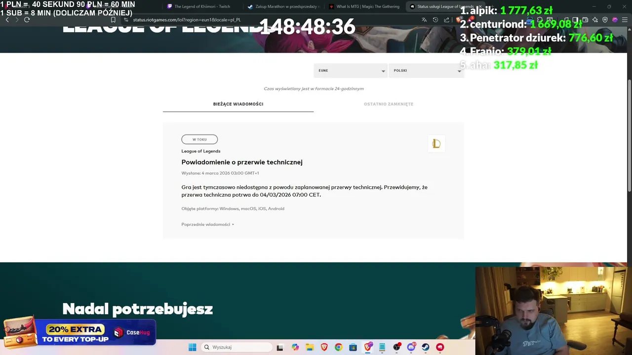Open the browser hamburger main menu
The height and width of the screenshot is (355, 632).
[625, 20]
